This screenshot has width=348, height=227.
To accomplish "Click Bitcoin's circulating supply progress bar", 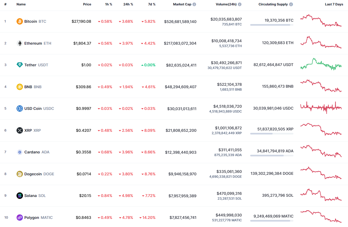I will click(x=271, y=25).
